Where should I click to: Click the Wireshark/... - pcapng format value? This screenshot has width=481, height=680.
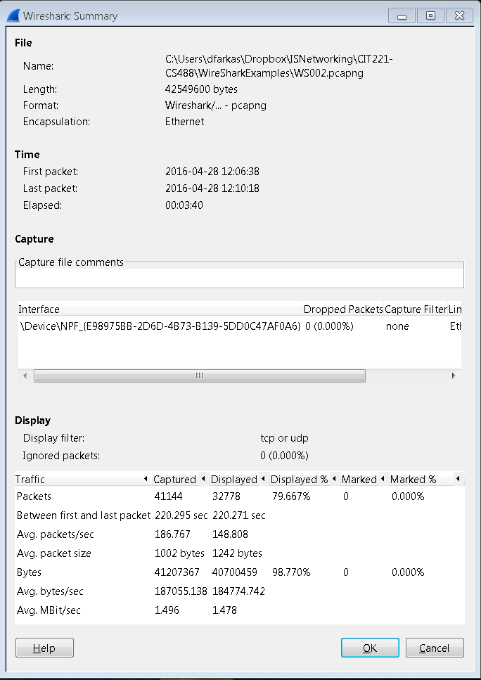pos(216,105)
